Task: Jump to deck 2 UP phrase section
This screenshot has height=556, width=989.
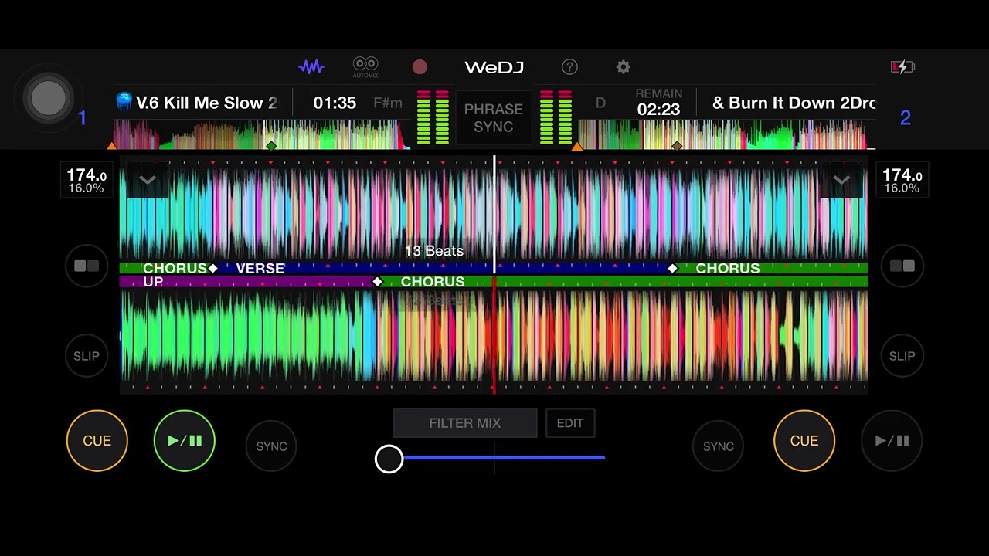Action: [x=153, y=282]
